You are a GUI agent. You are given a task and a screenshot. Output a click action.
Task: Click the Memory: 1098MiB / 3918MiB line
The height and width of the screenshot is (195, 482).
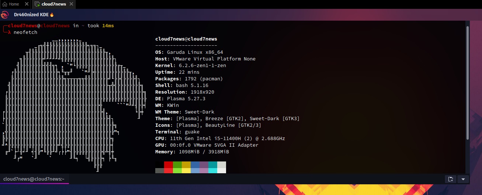coord(192,152)
